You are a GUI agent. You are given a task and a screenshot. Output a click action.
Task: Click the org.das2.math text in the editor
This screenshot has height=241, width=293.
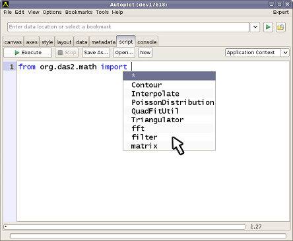[x=68, y=67]
